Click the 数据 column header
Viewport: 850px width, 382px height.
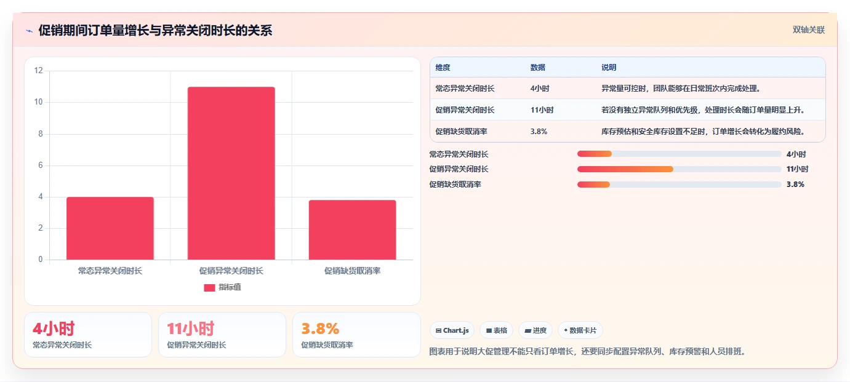[x=537, y=68]
